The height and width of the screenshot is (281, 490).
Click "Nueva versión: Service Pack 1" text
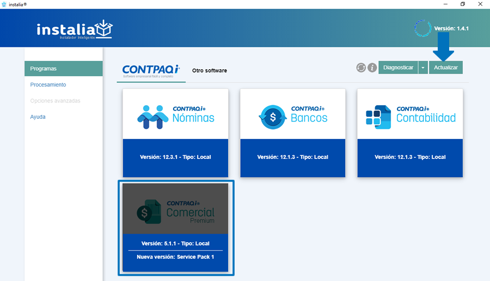[175, 257]
